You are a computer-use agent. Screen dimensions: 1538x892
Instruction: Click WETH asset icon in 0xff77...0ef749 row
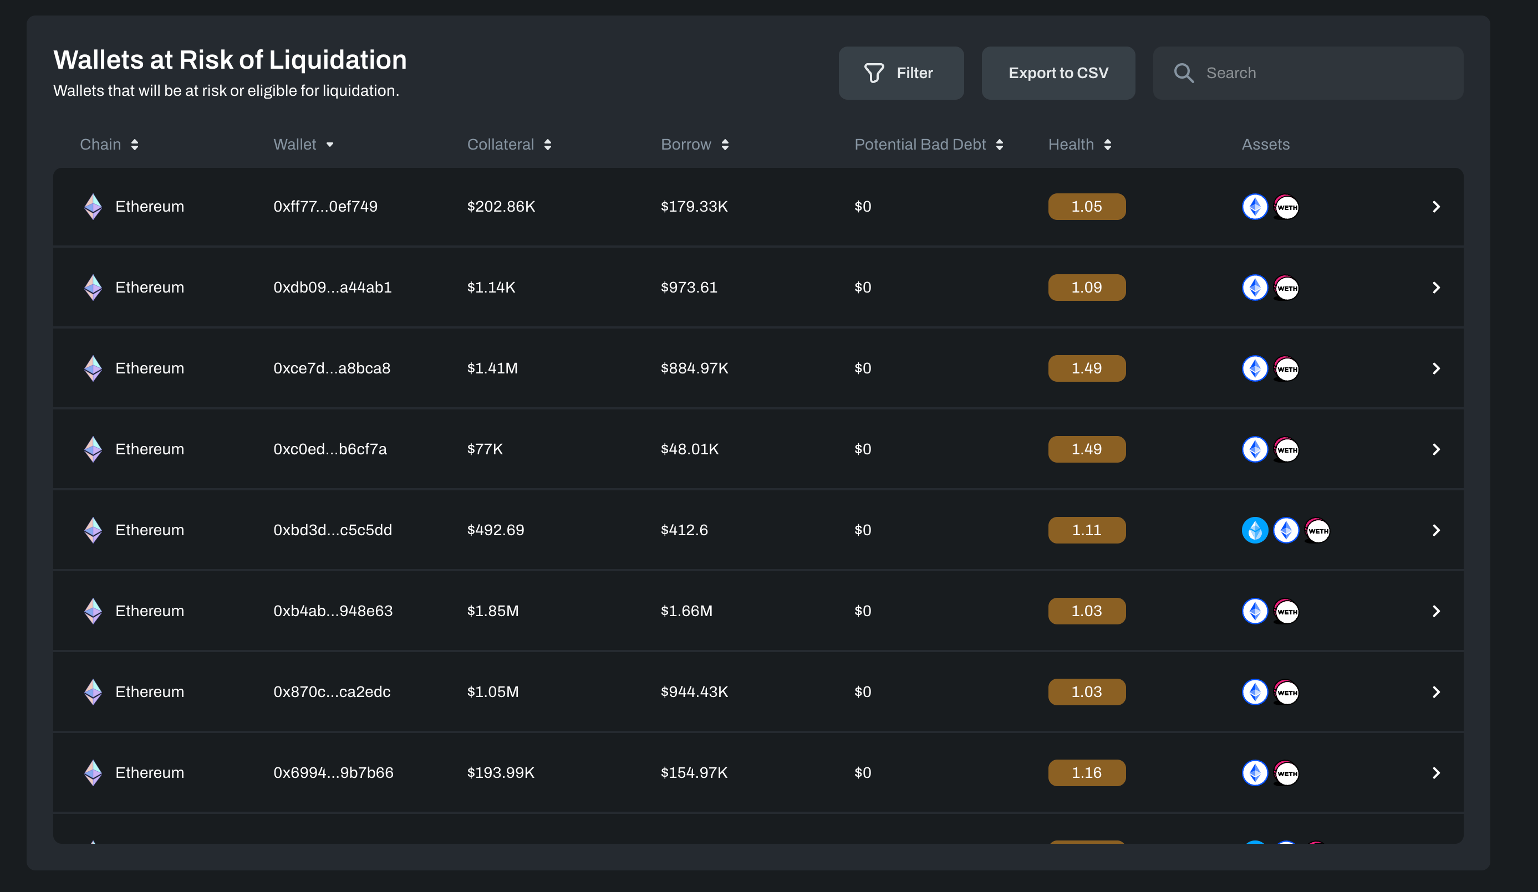[x=1286, y=207]
